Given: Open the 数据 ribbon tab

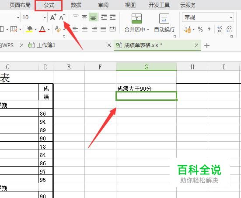Looking at the screenshot, I should pyautogui.click(x=76, y=5).
